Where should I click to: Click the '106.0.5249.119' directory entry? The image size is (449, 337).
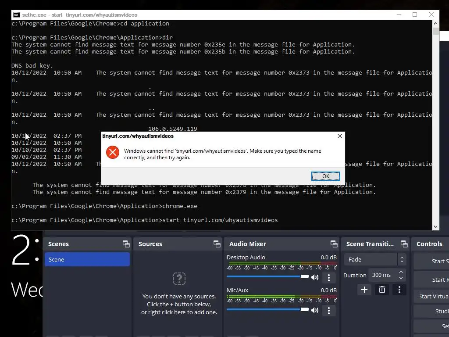(173, 129)
